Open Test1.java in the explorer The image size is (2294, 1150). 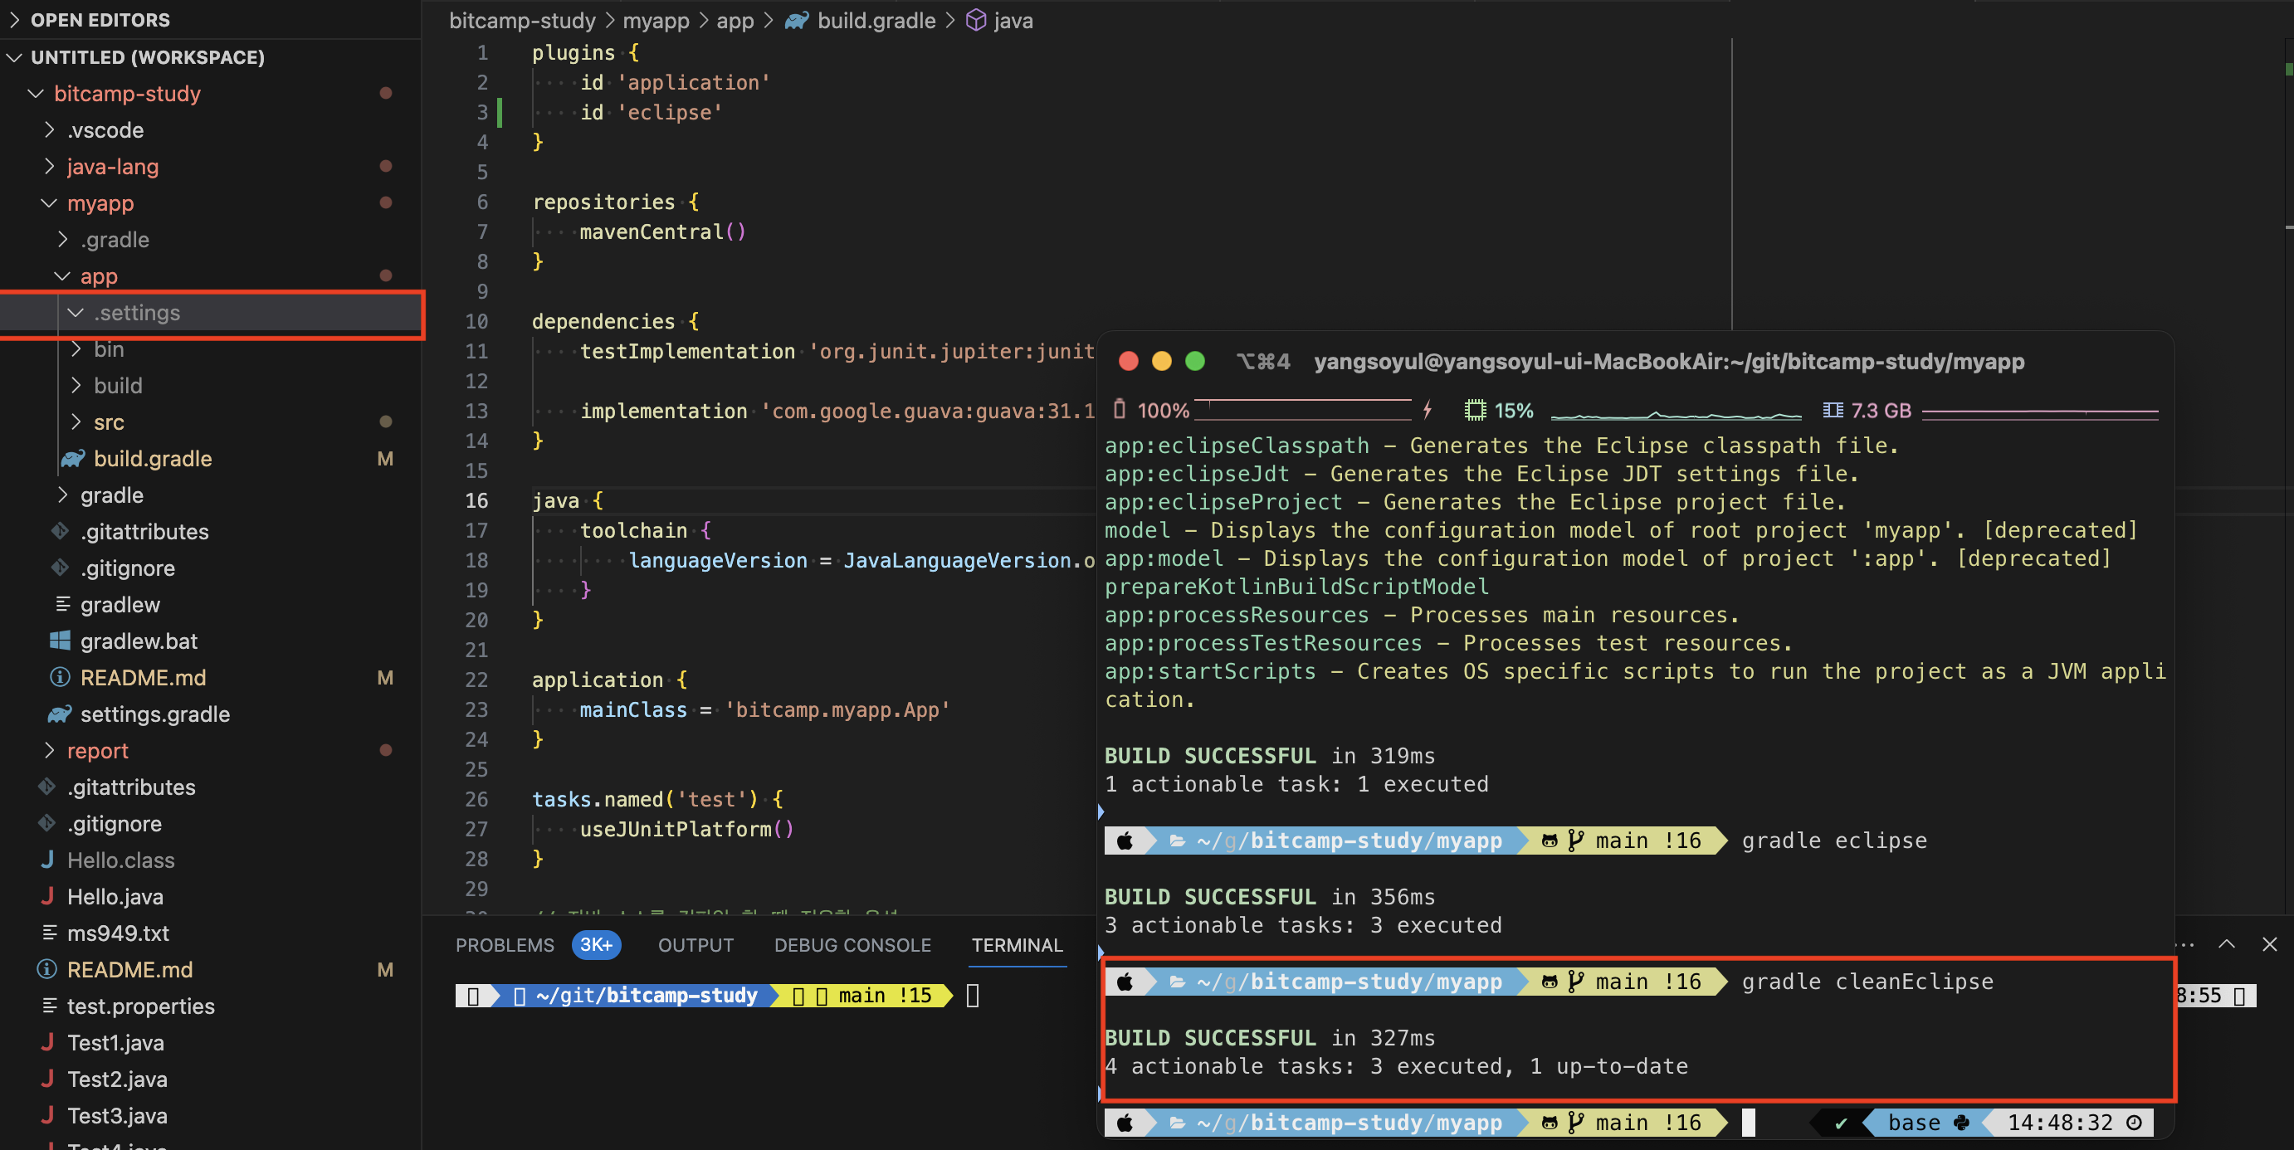[x=115, y=1042]
